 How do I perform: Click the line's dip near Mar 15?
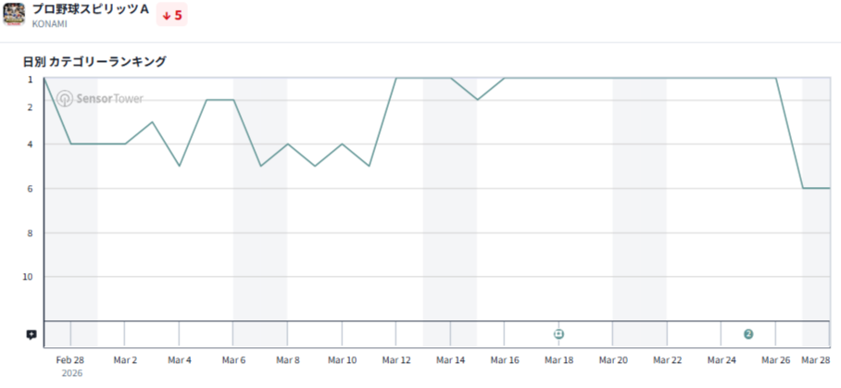click(x=477, y=99)
